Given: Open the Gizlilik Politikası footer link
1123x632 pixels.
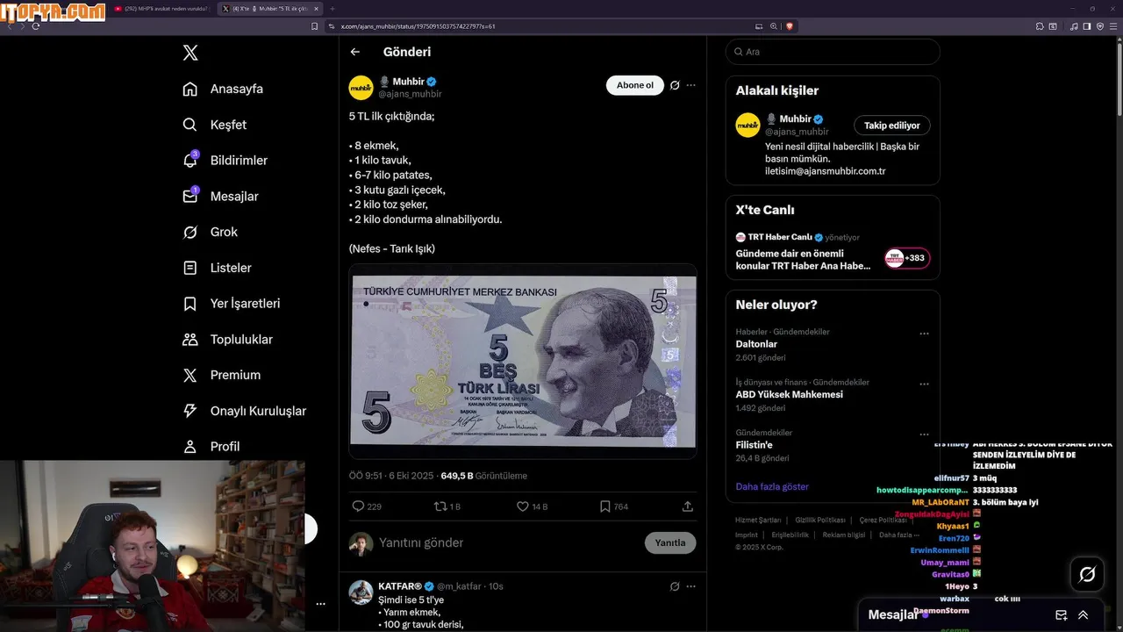Looking at the screenshot, I should [820, 520].
